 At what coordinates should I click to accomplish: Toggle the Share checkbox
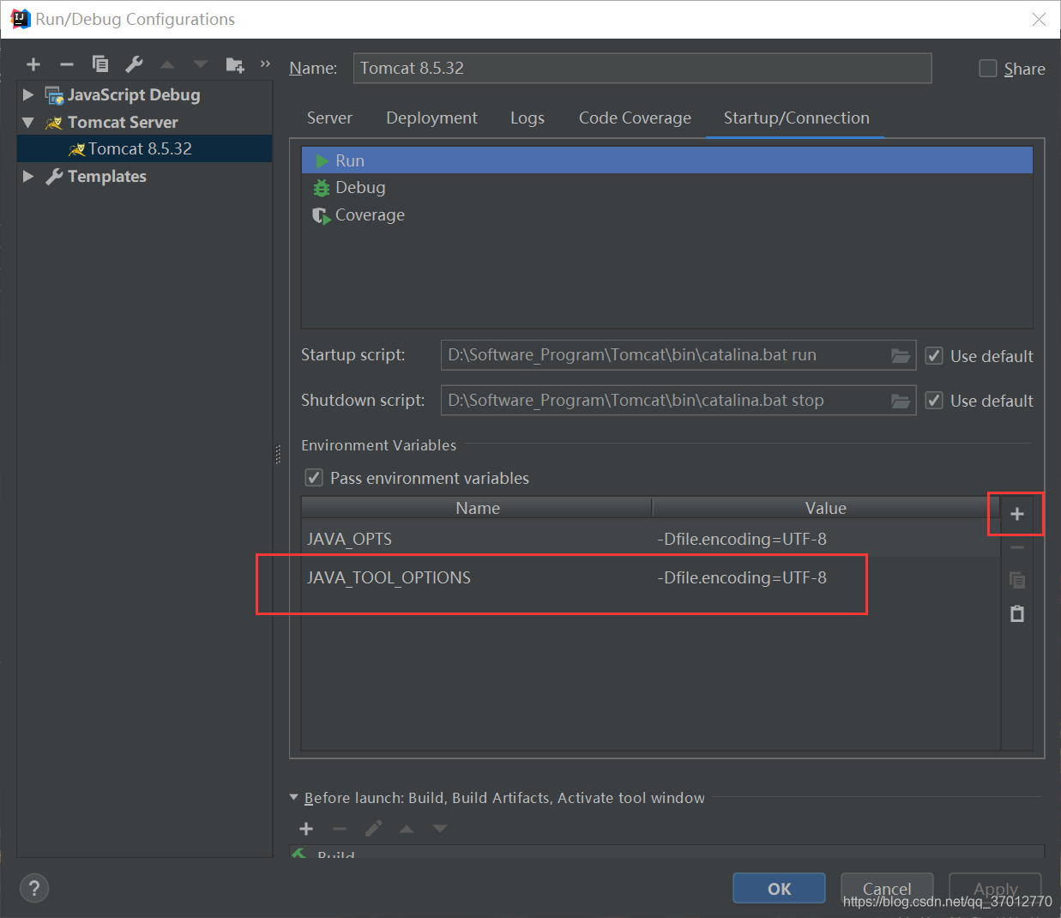pos(988,69)
